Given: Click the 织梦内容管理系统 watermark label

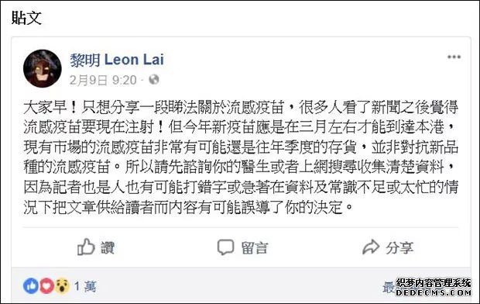Looking at the screenshot, I should 434,283.
